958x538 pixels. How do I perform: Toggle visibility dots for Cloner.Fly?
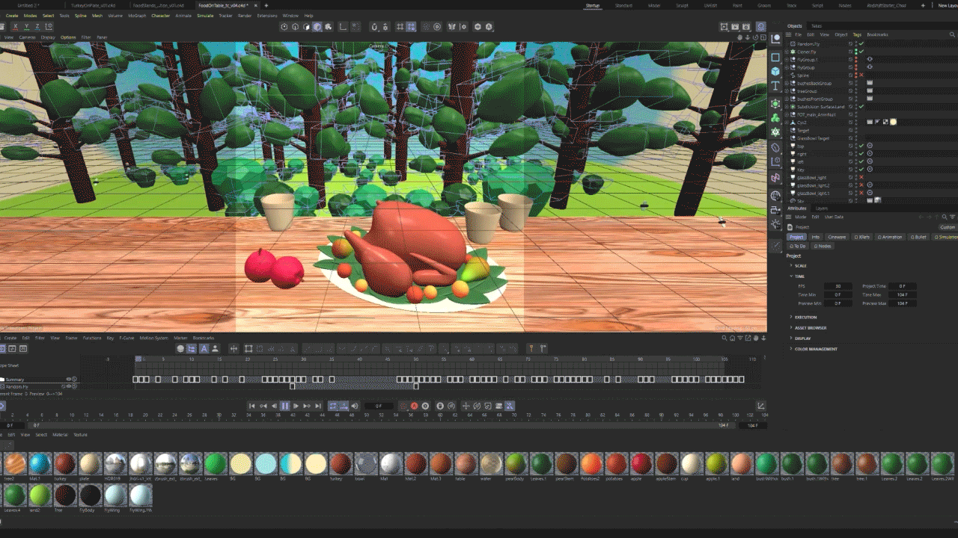coord(856,52)
